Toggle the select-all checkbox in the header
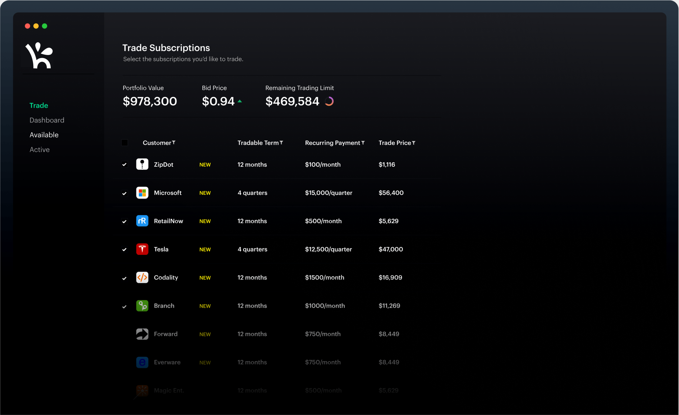679x415 pixels. 125,143
